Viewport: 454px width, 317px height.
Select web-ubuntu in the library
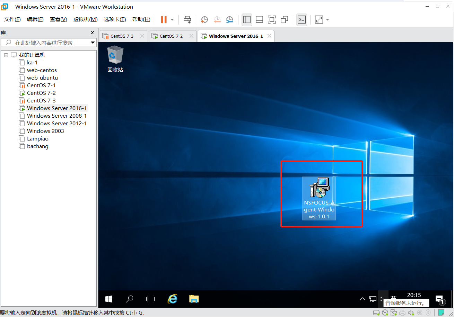pos(42,78)
